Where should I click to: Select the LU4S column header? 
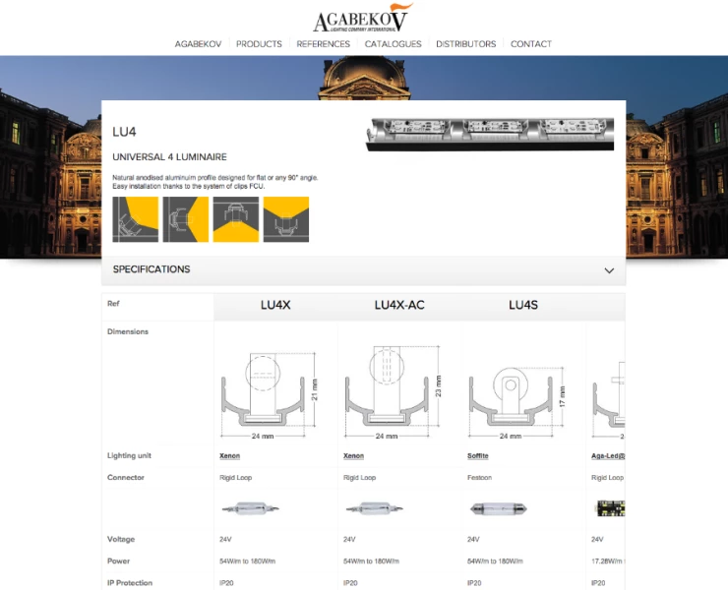(x=523, y=305)
